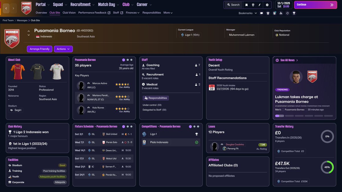This screenshot has height=192, width=342.
Task: Open the white third kit shirt
Action: coord(57,71)
